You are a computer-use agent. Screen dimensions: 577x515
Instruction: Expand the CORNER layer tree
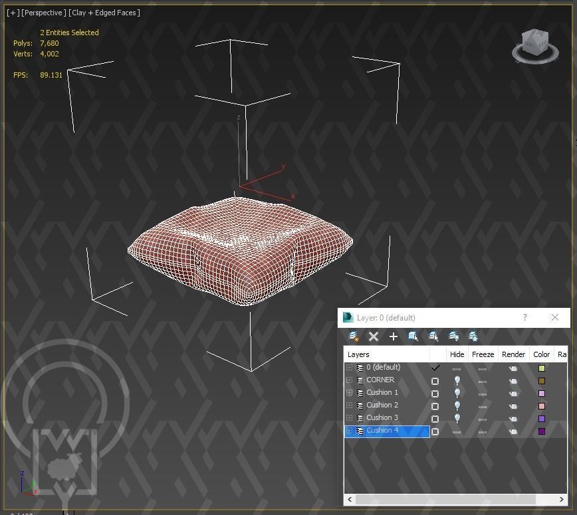pos(349,380)
